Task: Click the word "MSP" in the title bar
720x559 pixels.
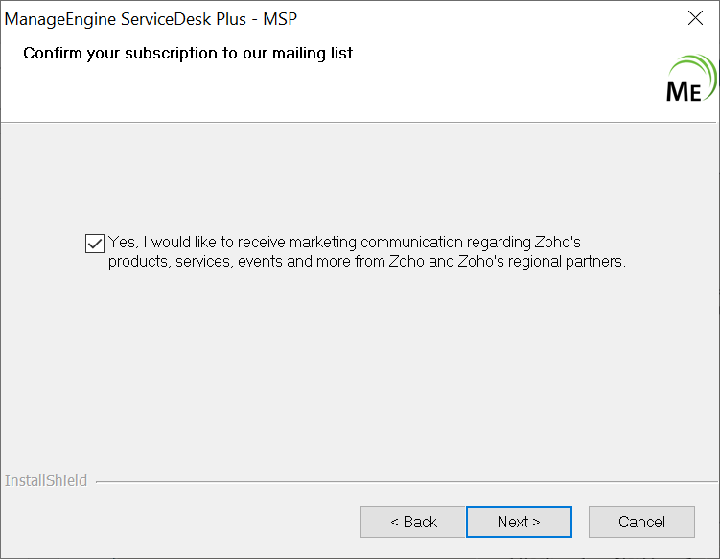Action: click(x=280, y=18)
